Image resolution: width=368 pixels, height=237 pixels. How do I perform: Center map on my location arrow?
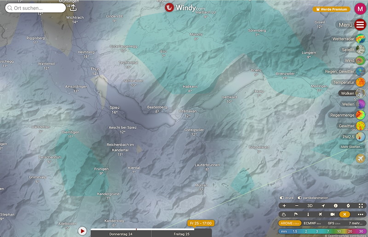tap(323, 206)
